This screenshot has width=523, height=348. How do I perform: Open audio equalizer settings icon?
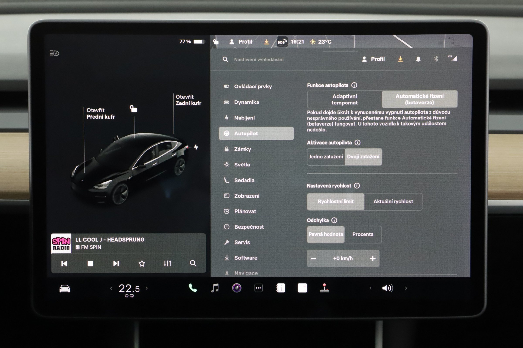tap(167, 263)
